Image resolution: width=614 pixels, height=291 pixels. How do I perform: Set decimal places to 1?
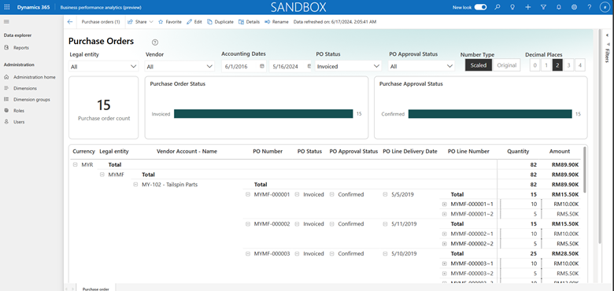point(546,65)
